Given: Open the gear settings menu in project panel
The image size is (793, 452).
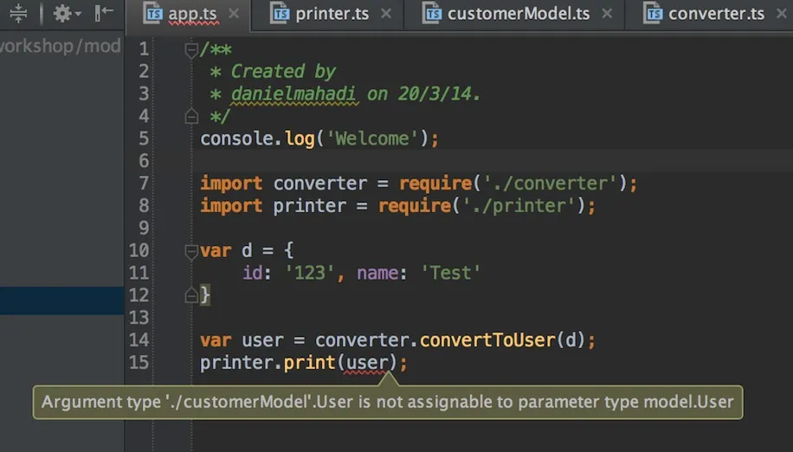Looking at the screenshot, I should pos(67,14).
